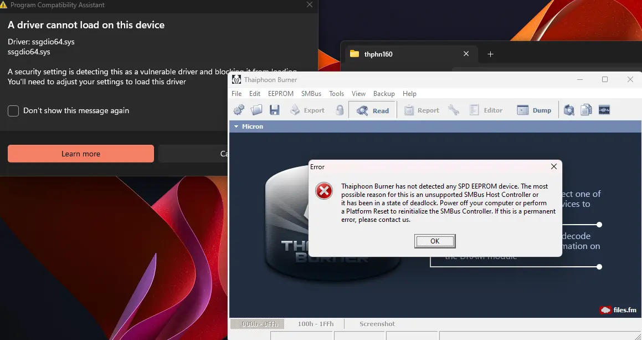The width and height of the screenshot is (642, 340).
Task: Add a new File Explorer tab
Action: 491,54
